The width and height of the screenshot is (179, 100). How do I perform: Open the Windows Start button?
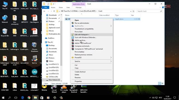[x=3, y=97]
